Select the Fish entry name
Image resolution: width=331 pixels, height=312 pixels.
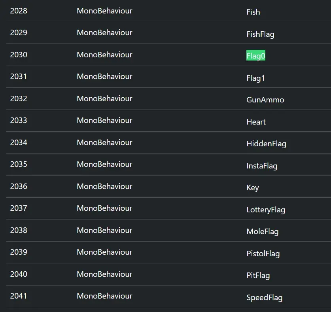pyautogui.click(x=253, y=12)
